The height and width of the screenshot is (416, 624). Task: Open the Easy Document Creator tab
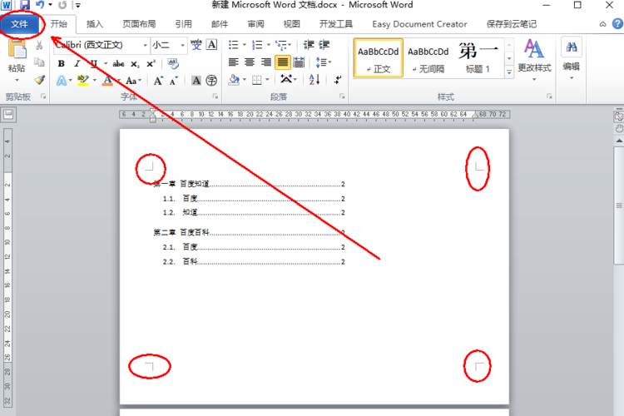pyautogui.click(x=419, y=24)
